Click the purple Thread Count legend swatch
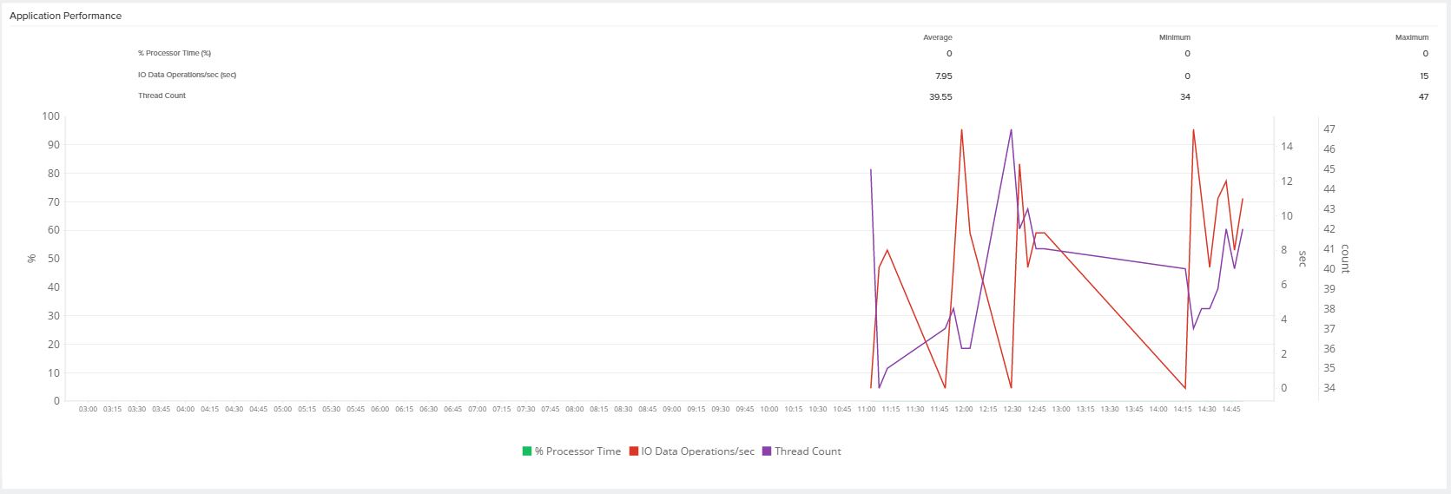Viewport: 1451px width, 494px height. click(767, 451)
